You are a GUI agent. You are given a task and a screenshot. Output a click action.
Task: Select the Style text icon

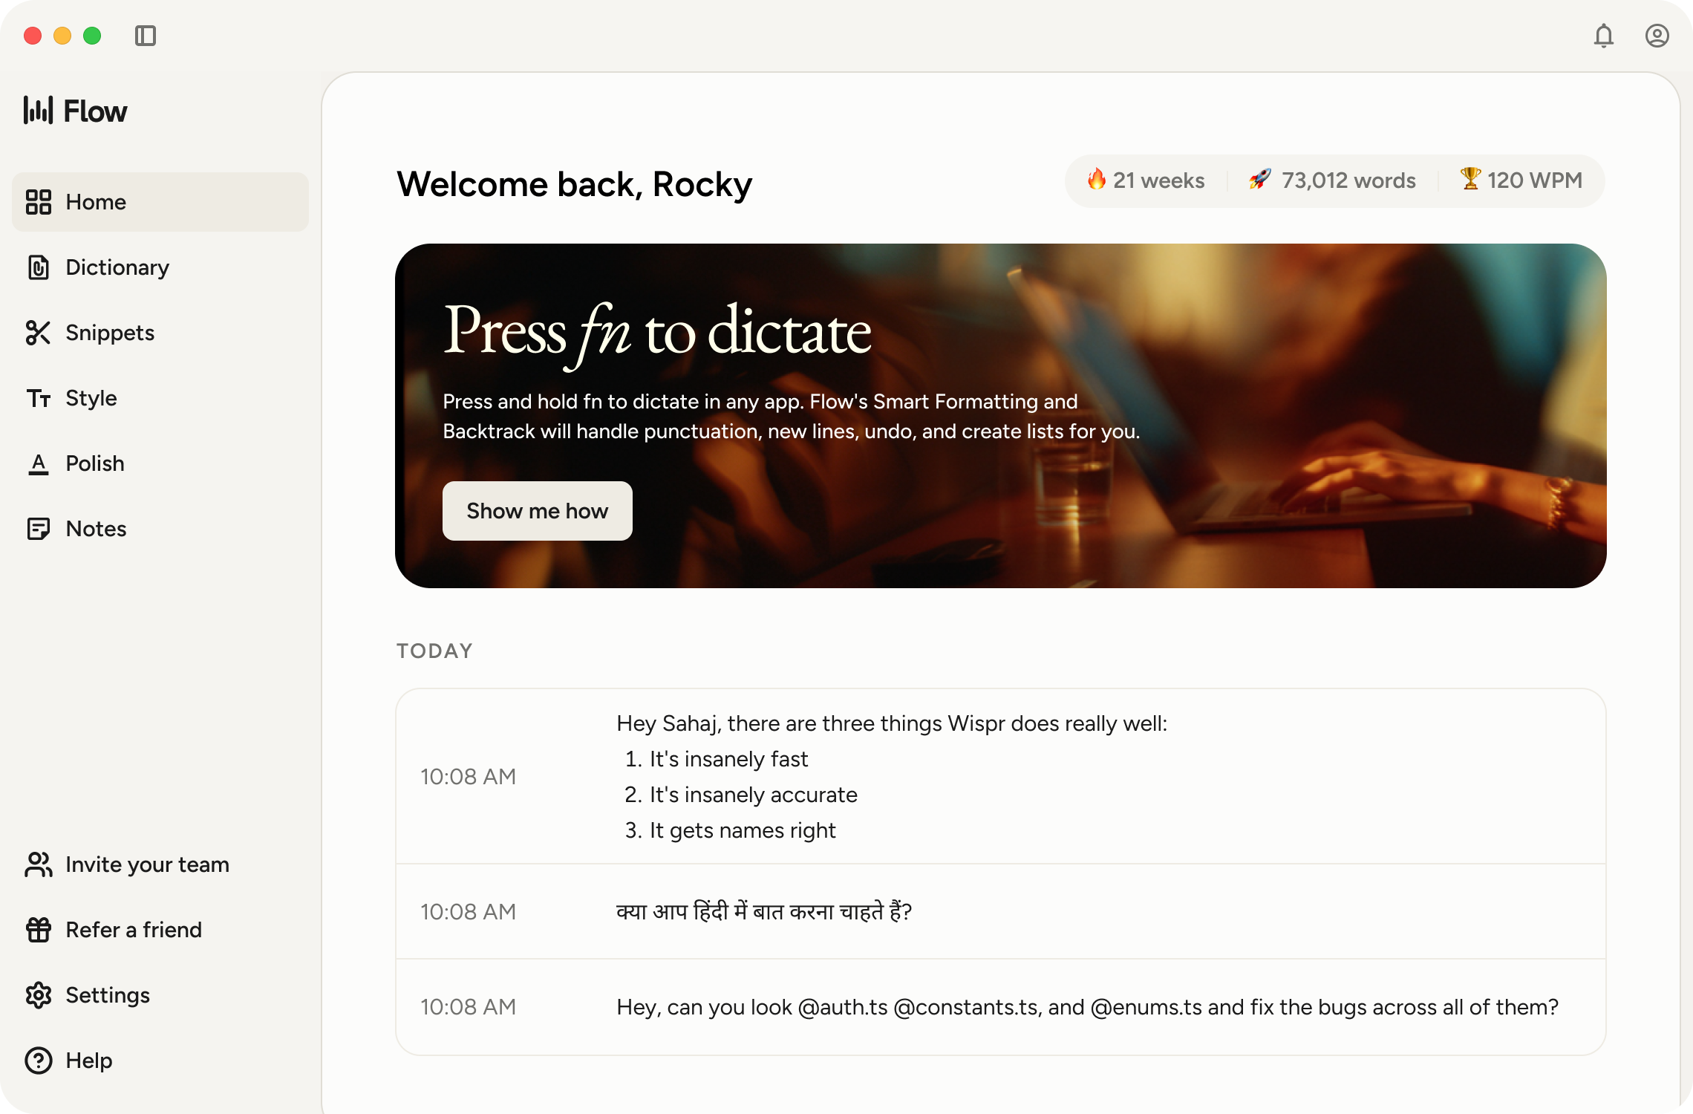[x=39, y=398]
